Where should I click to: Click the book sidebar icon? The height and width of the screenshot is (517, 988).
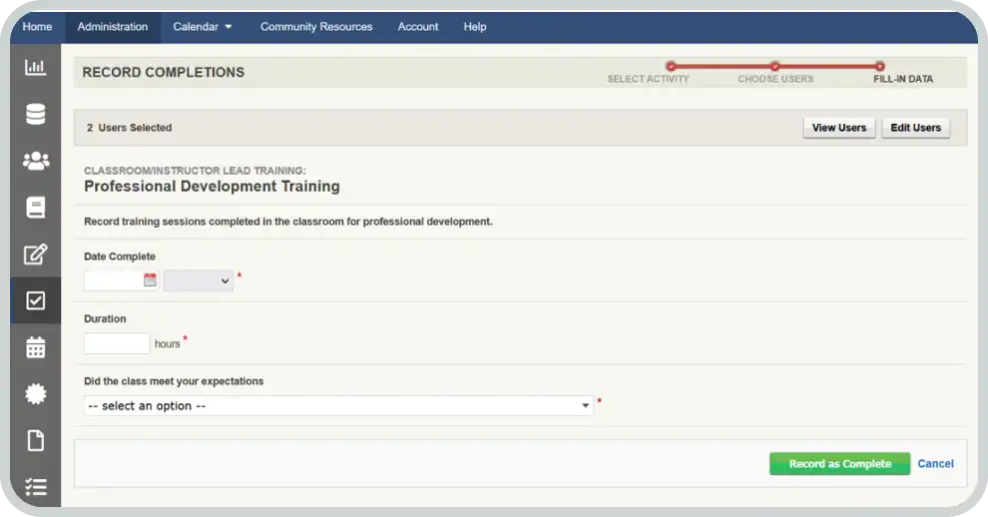(x=36, y=208)
